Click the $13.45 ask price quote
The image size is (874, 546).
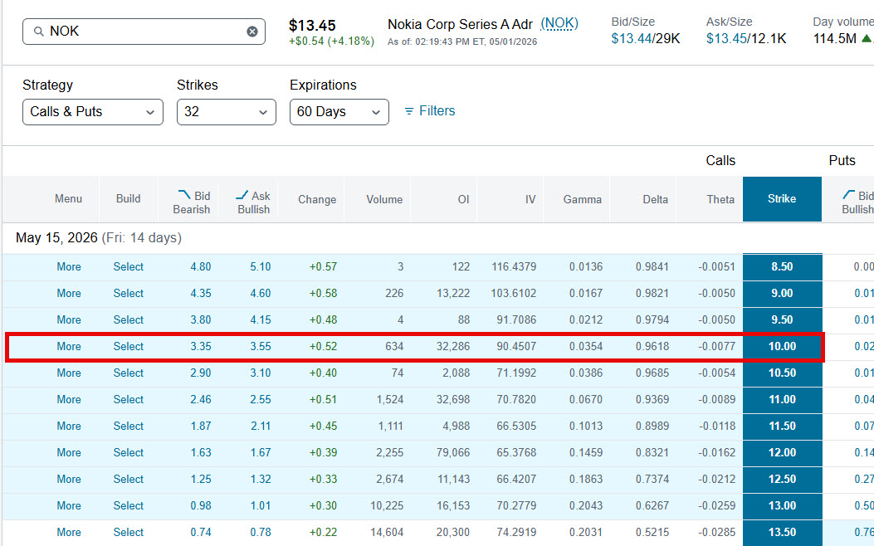click(x=725, y=38)
